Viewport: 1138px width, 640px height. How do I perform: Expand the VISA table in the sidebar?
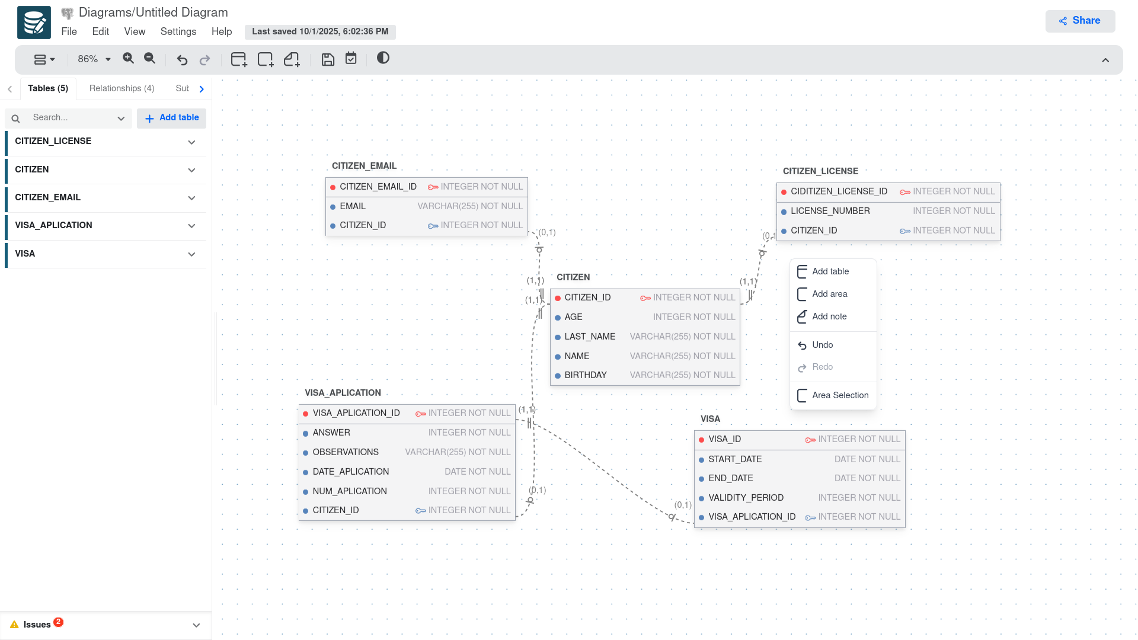tap(191, 254)
